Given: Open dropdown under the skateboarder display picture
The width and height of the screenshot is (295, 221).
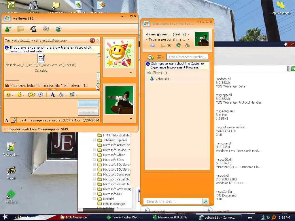Looking at the screenshot, I should point(131,119).
